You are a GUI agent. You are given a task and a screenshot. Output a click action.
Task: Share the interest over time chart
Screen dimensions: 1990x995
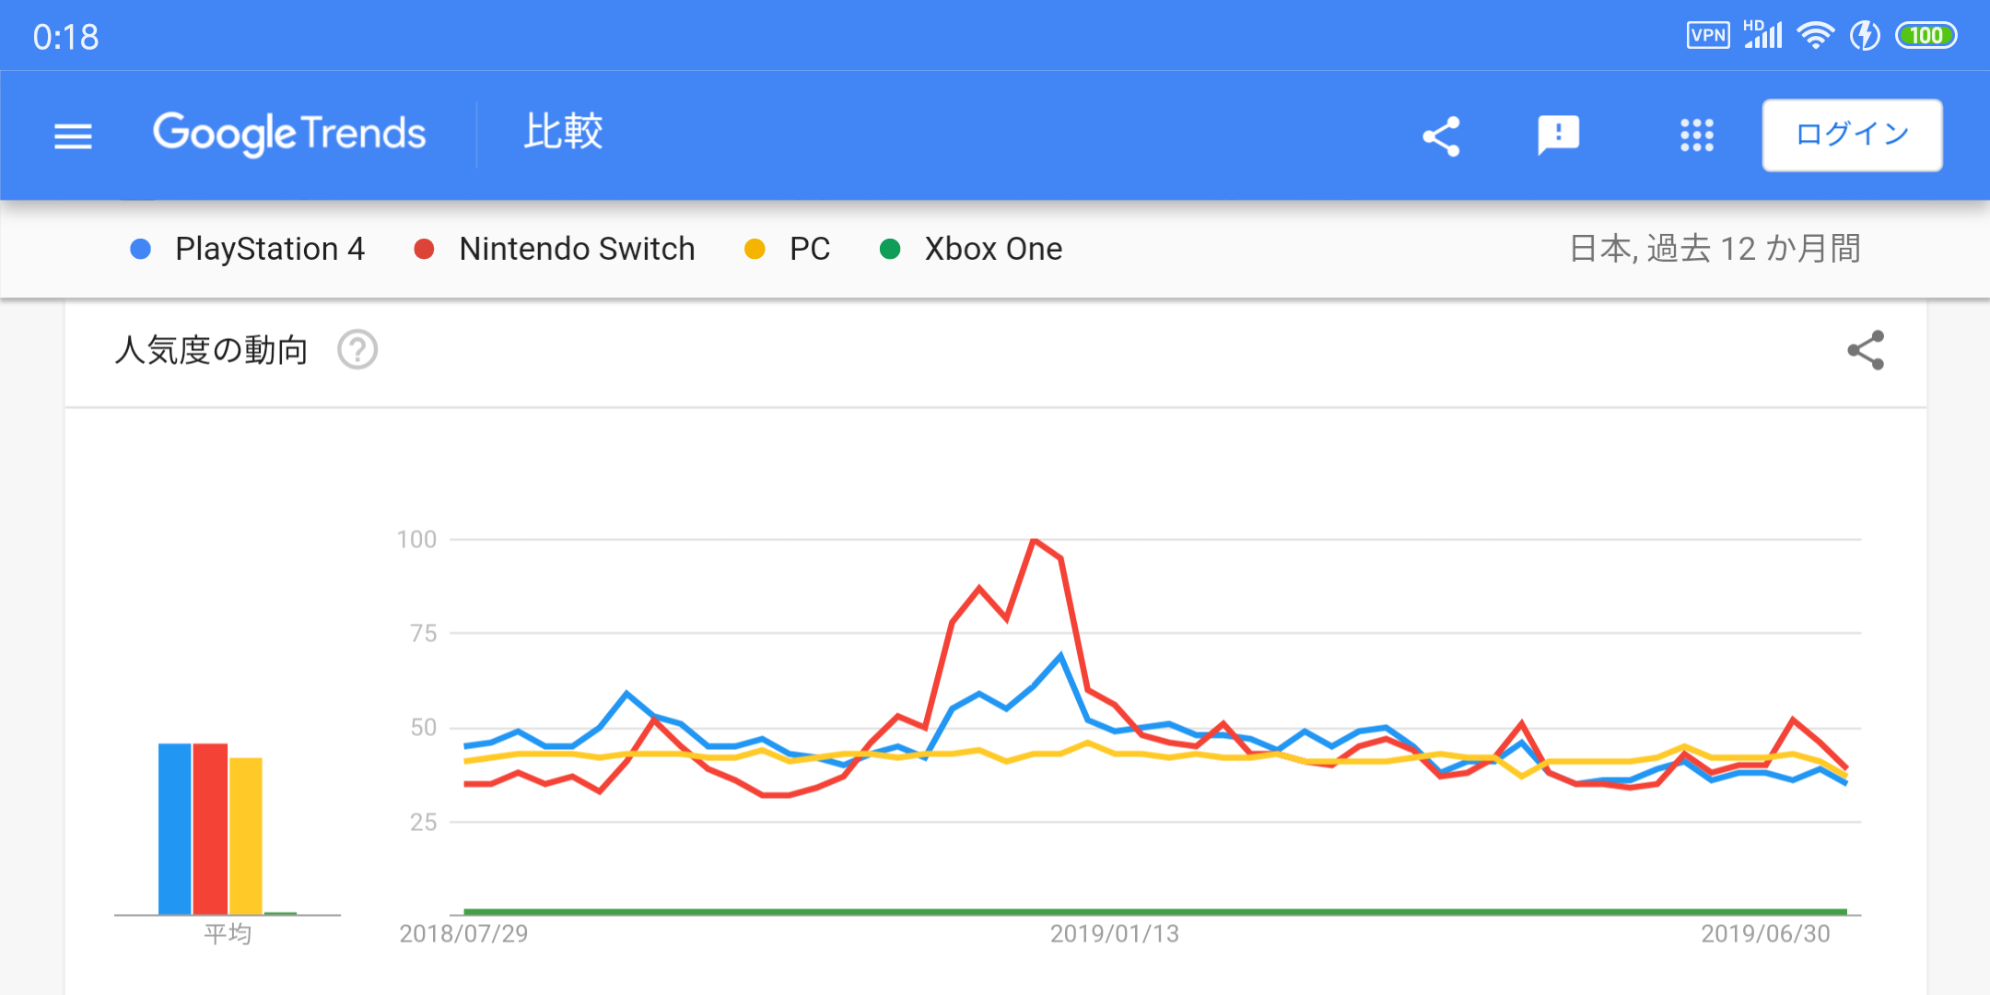(1866, 350)
